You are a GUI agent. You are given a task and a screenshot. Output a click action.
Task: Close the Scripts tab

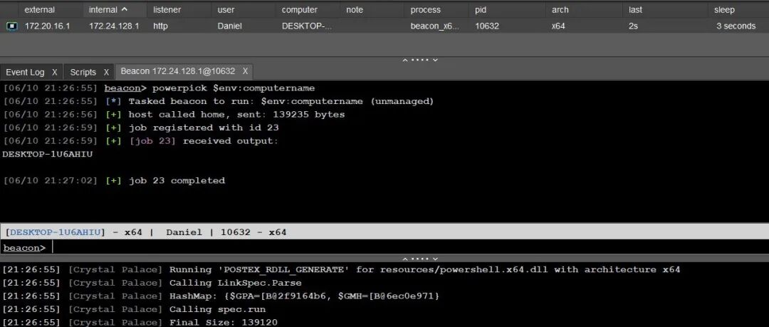point(106,72)
